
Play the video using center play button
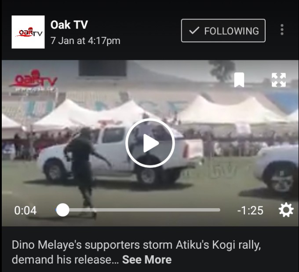(x=150, y=143)
